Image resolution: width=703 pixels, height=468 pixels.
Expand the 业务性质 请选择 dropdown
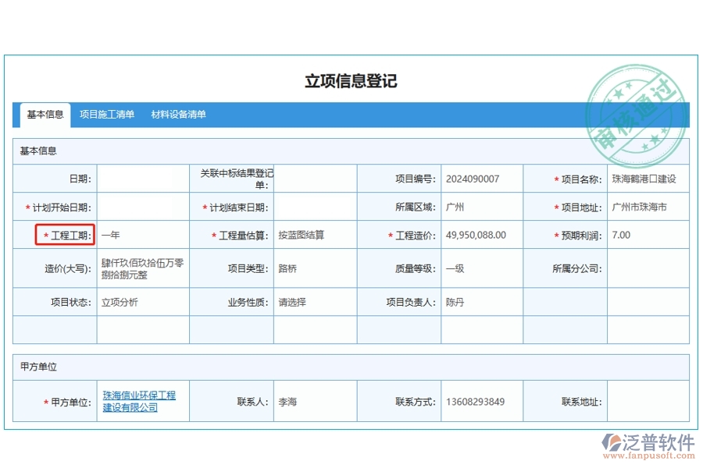pos(315,302)
